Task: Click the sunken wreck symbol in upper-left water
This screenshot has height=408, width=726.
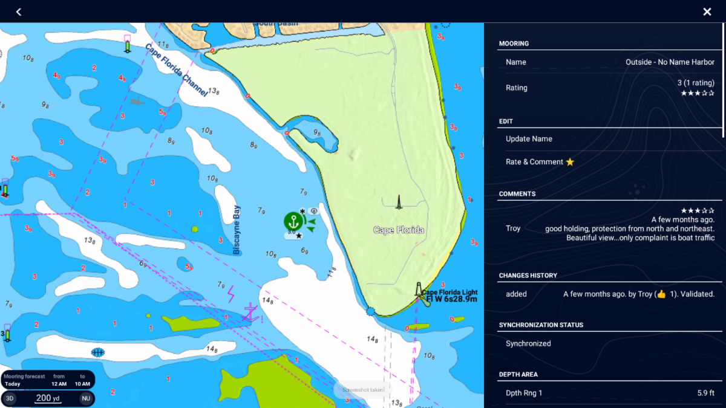Action: [x=137, y=101]
